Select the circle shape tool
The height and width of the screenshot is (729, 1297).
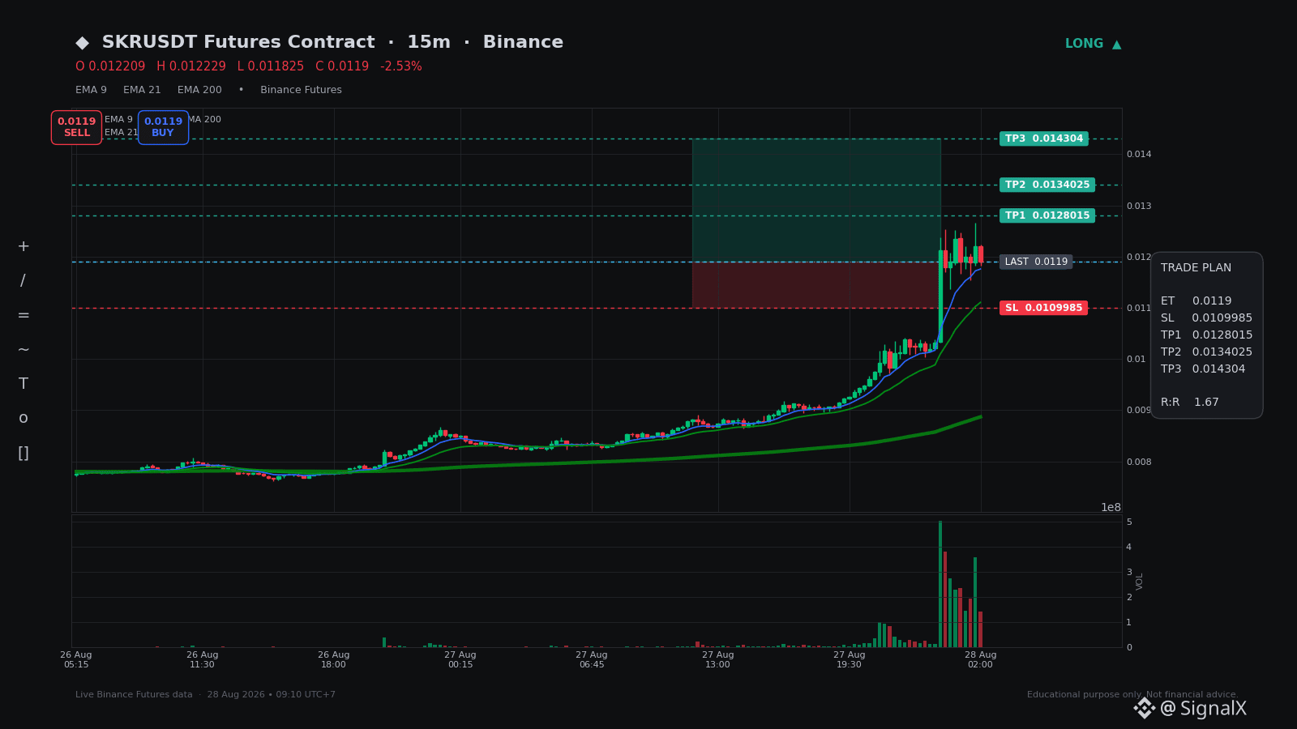[x=24, y=418]
